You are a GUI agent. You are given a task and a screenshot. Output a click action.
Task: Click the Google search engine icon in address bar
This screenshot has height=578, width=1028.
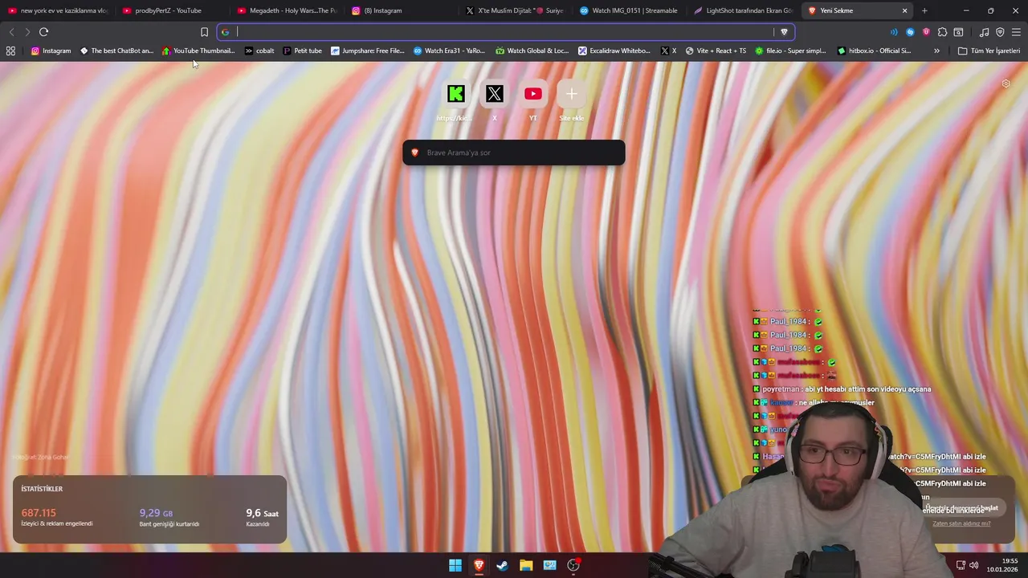[x=225, y=32]
